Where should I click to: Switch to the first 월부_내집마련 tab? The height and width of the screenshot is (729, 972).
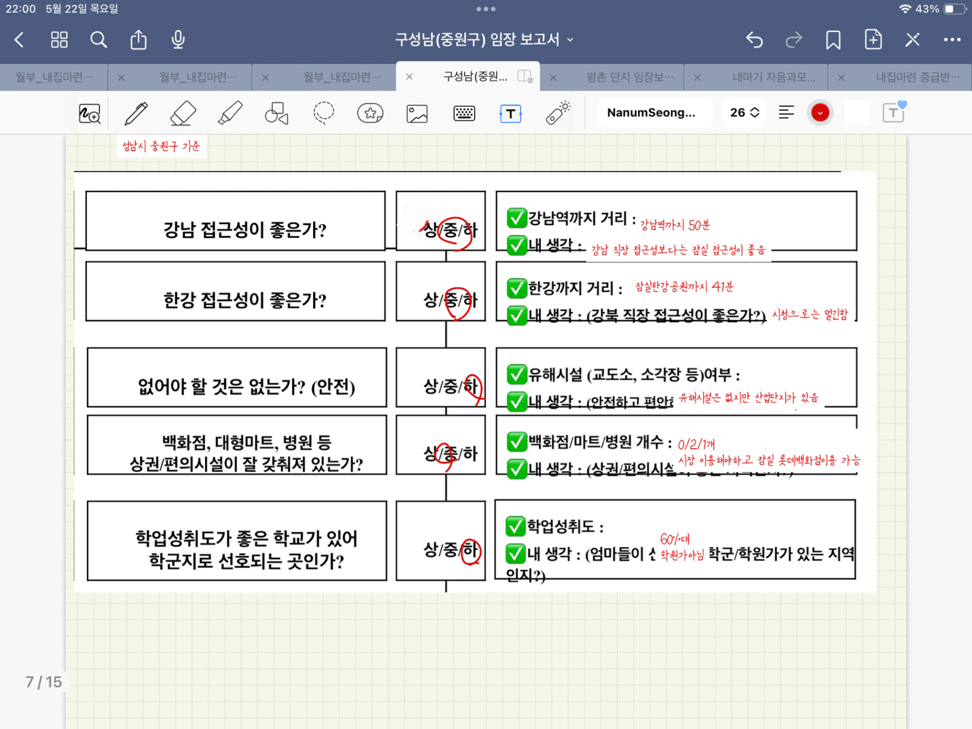click(54, 77)
